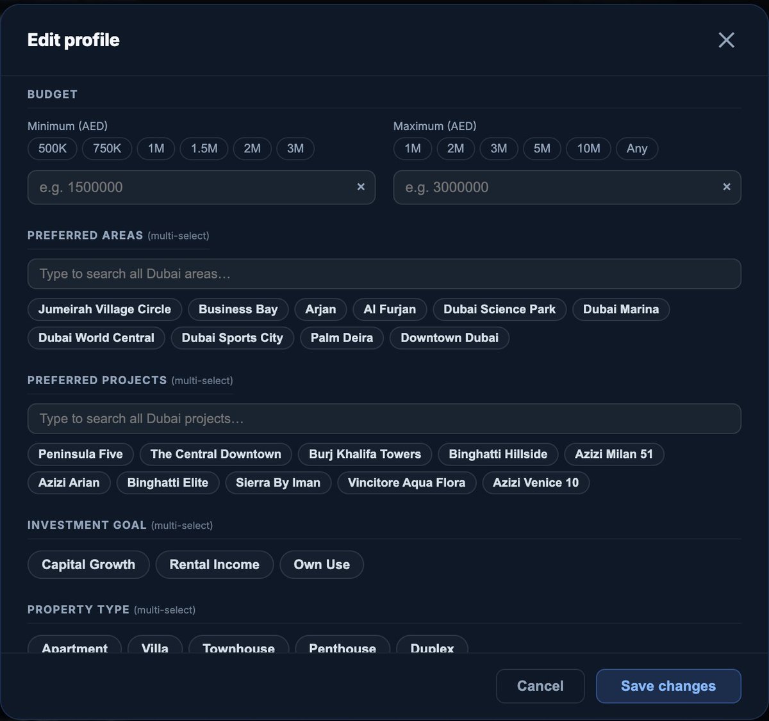Clear the maximum budget input field

[x=727, y=187]
